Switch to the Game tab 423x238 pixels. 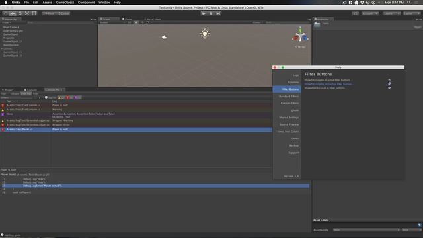point(127,19)
